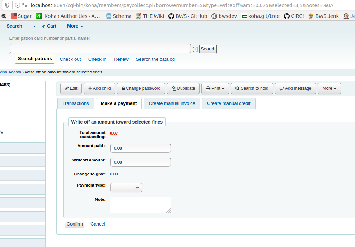The height and width of the screenshot is (247, 355).
Task: Click into the Writeoff amount field
Action: pos(140,162)
